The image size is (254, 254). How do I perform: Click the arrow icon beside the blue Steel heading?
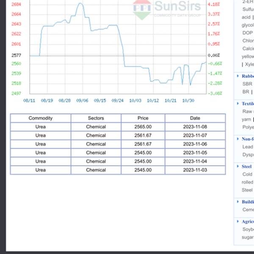point(237,166)
